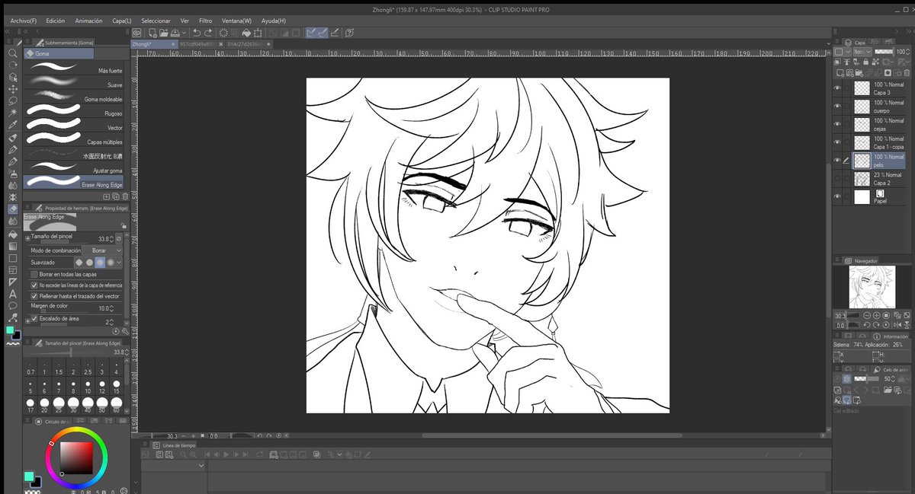The image size is (915, 494).
Task: Expand Escalado de área plus expander
Action: (x=27, y=322)
